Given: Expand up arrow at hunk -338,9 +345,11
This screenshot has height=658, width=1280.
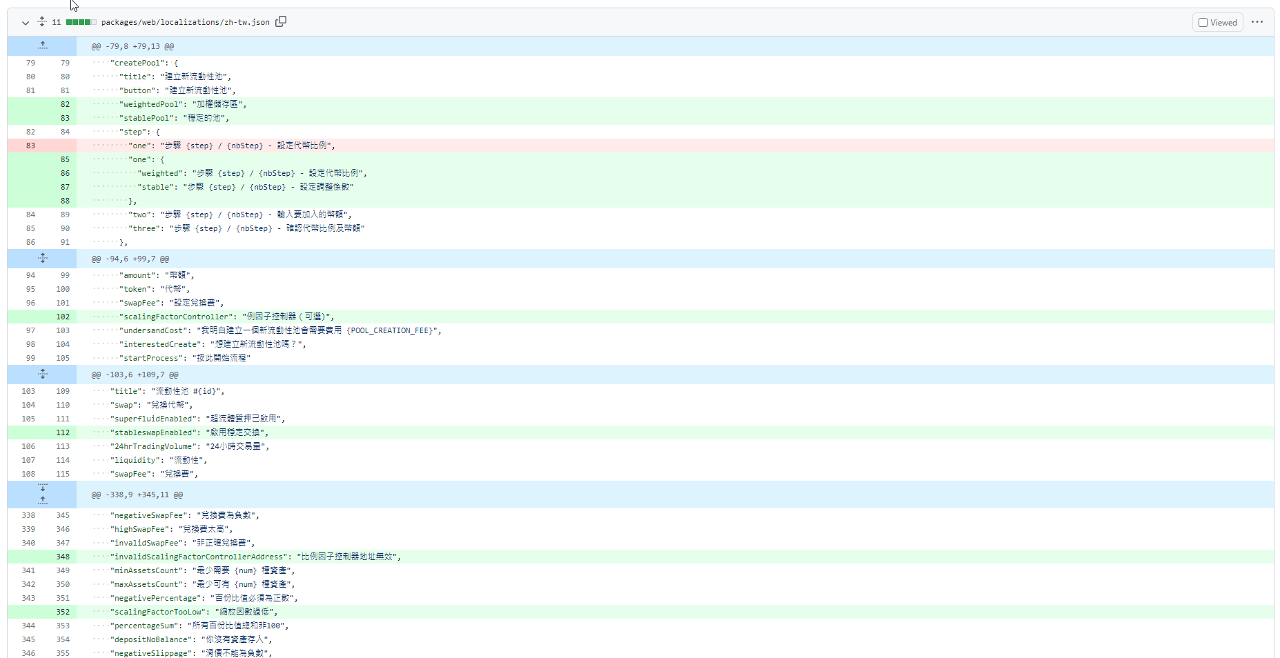Looking at the screenshot, I should [x=43, y=500].
